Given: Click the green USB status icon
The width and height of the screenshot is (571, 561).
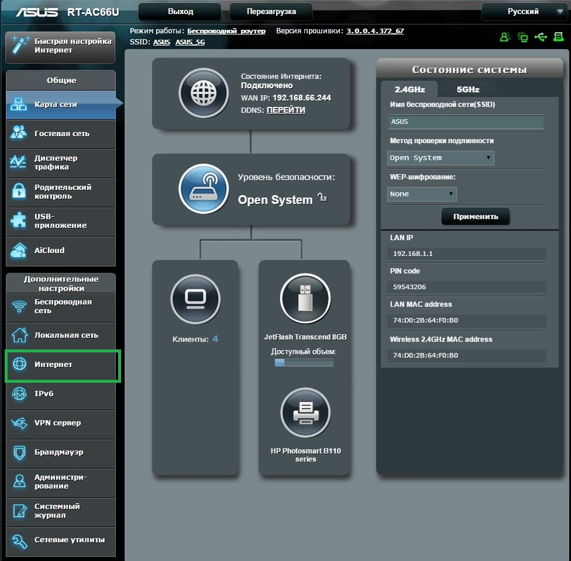Looking at the screenshot, I should pos(541,37).
